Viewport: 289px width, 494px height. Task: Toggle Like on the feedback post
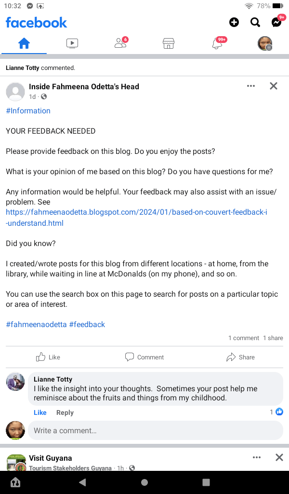48,357
